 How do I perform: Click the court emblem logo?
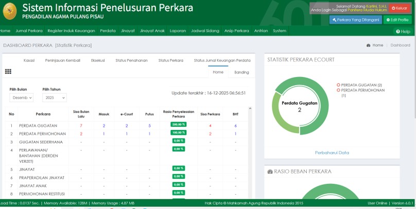tap(10, 11)
